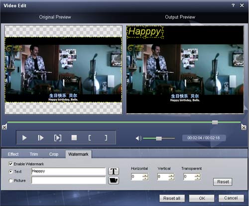Click the volume slider handle
Viewport: 249px width, 206px height.
pos(159,138)
